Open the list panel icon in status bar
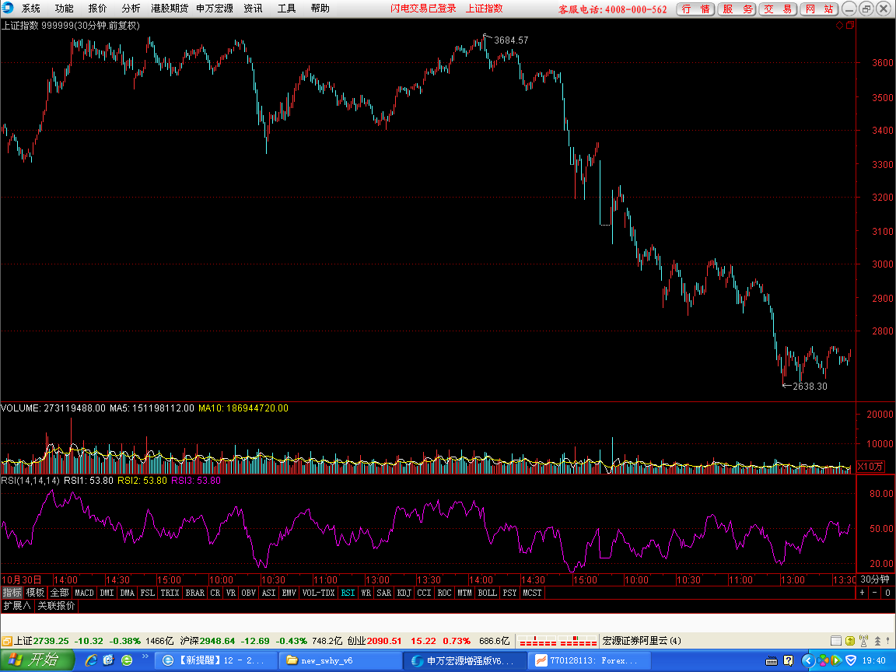 (x=835, y=641)
